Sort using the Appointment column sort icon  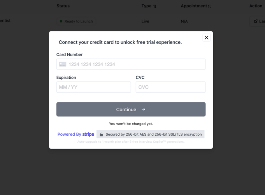(x=209, y=6)
